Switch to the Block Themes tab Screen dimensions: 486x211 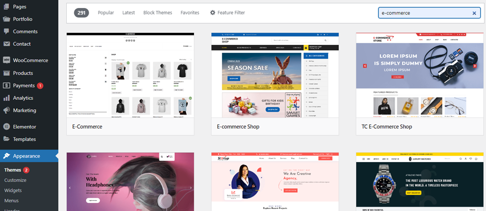[x=158, y=13]
